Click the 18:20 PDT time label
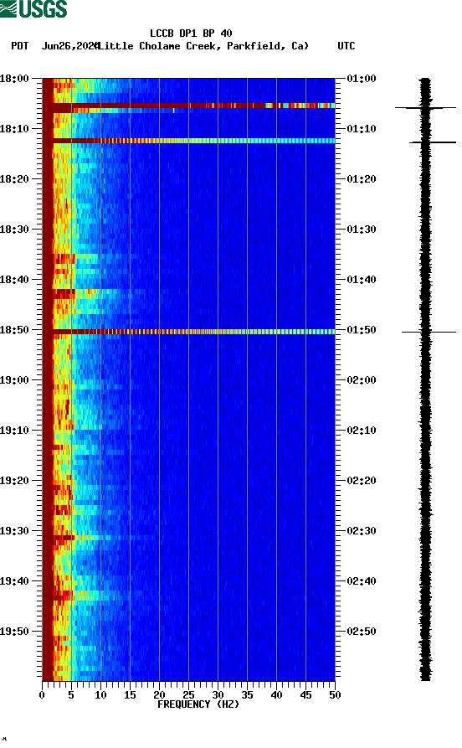The width and height of the screenshot is (462, 748). (14, 179)
